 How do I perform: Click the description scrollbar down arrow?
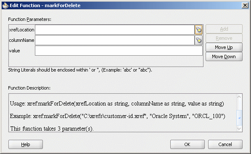(x=239, y=128)
